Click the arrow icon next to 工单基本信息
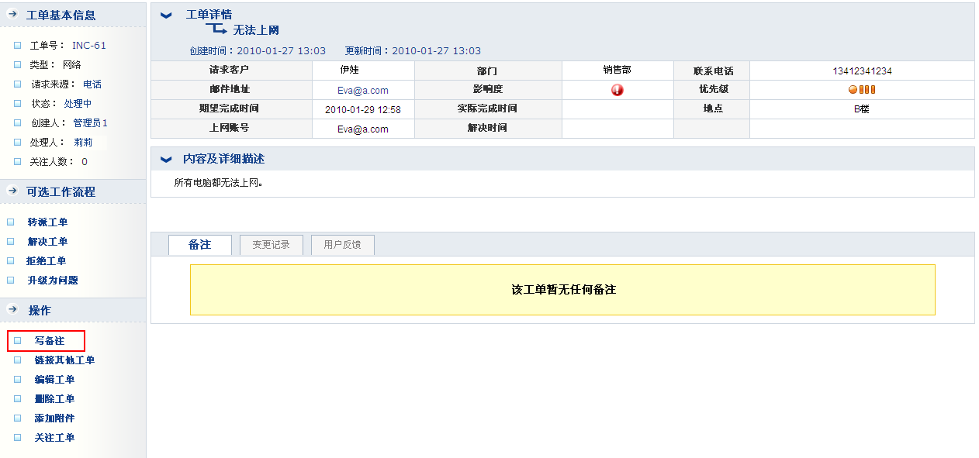The image size is (979, 458). click(x=12, y=15)
